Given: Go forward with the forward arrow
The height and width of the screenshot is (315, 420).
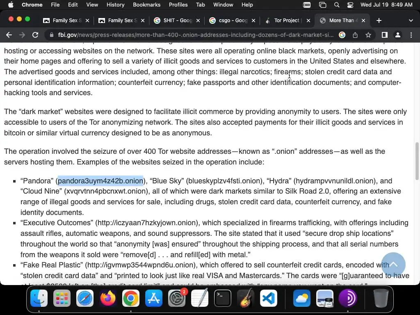Looking at the screenshot, I should point(22,35).
